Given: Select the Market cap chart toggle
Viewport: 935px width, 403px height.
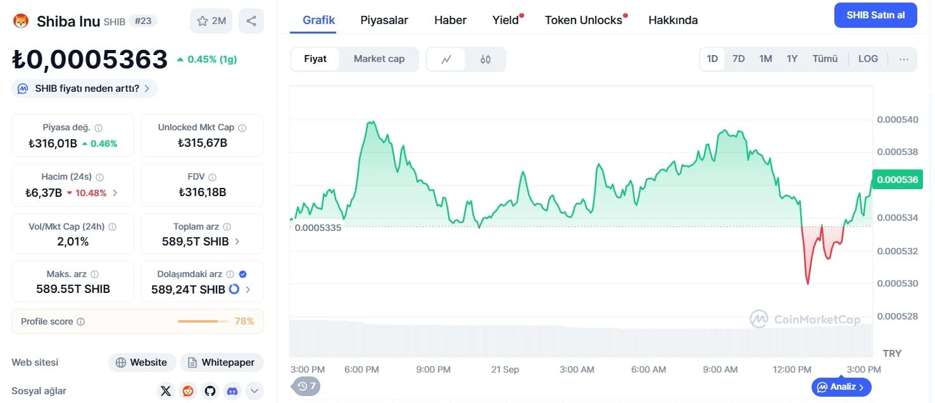Looking at the screenshot, I should click(x=379, y=59).
